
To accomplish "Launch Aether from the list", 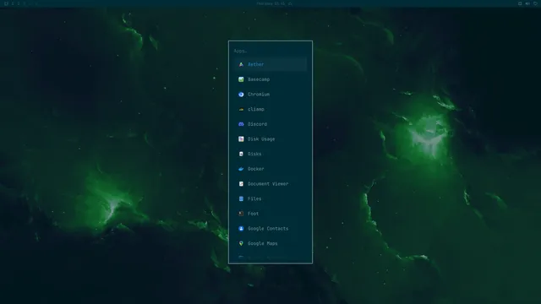I will [270, 64].
